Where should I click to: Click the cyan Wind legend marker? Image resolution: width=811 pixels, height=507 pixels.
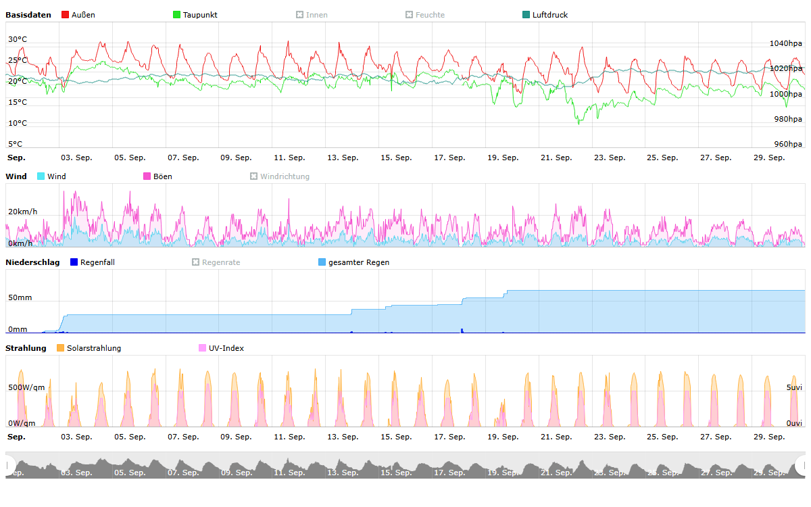click(41, 176)
